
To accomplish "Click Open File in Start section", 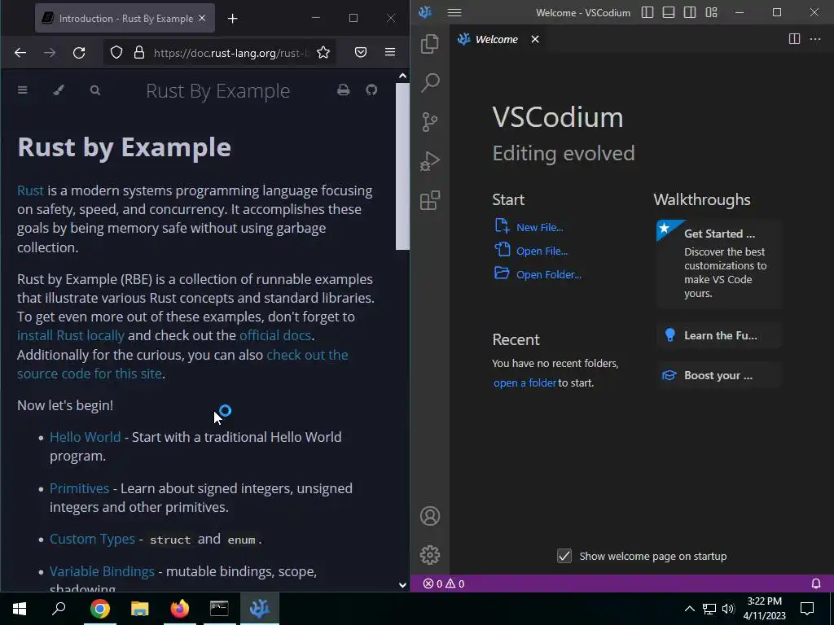I will coord(542,251).
